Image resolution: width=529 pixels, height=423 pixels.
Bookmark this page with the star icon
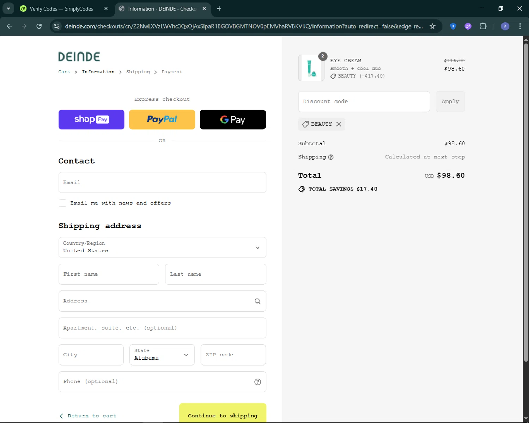(x=432, y=26)
